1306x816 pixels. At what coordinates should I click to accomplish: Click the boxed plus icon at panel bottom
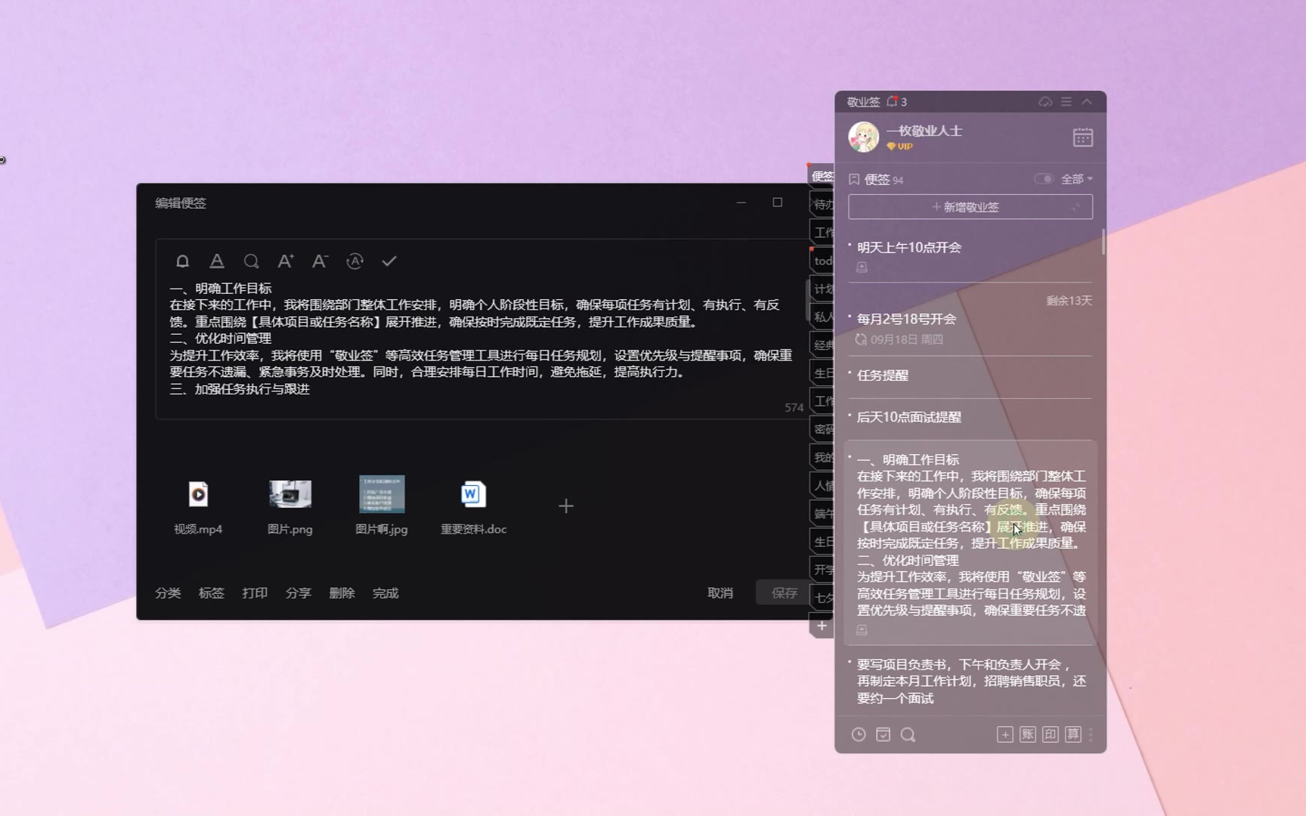pos(1005,734)
